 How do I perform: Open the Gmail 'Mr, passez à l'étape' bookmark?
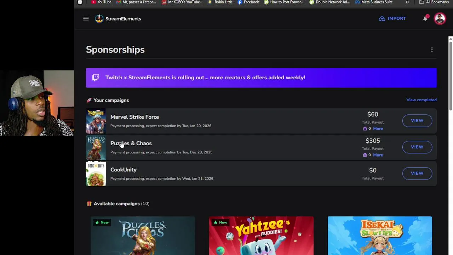(136, 2)
